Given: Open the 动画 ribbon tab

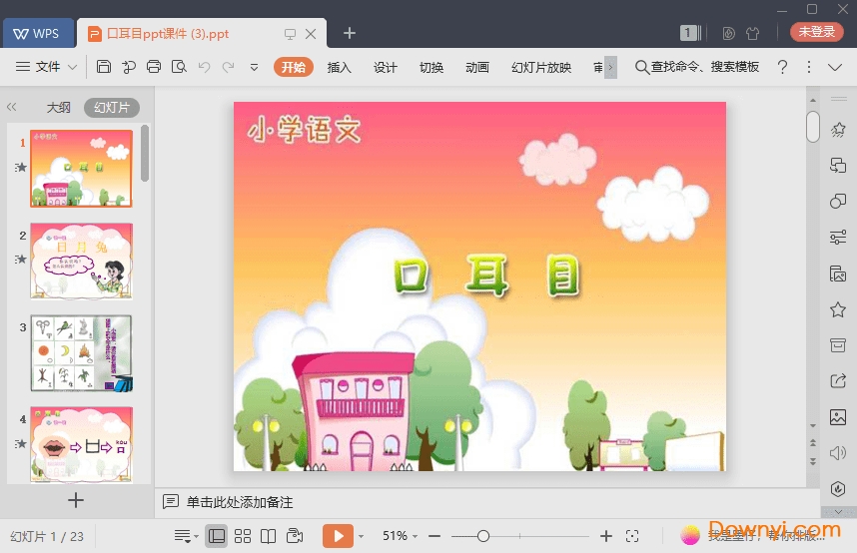Looking at the screenshot, I should coord(476,67).
